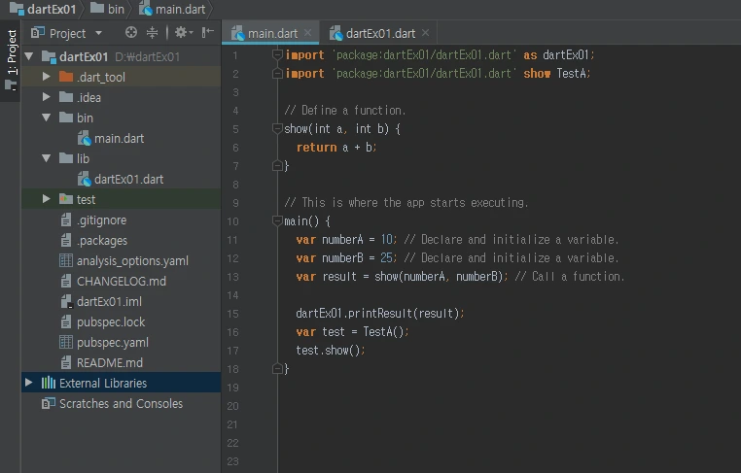Expand the test folder
Image resolution: width=741 pixels, height=473 pixels.
(47, 199)
